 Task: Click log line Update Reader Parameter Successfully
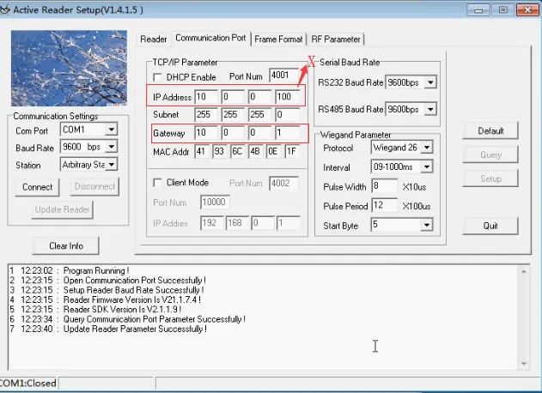[108, 329]
